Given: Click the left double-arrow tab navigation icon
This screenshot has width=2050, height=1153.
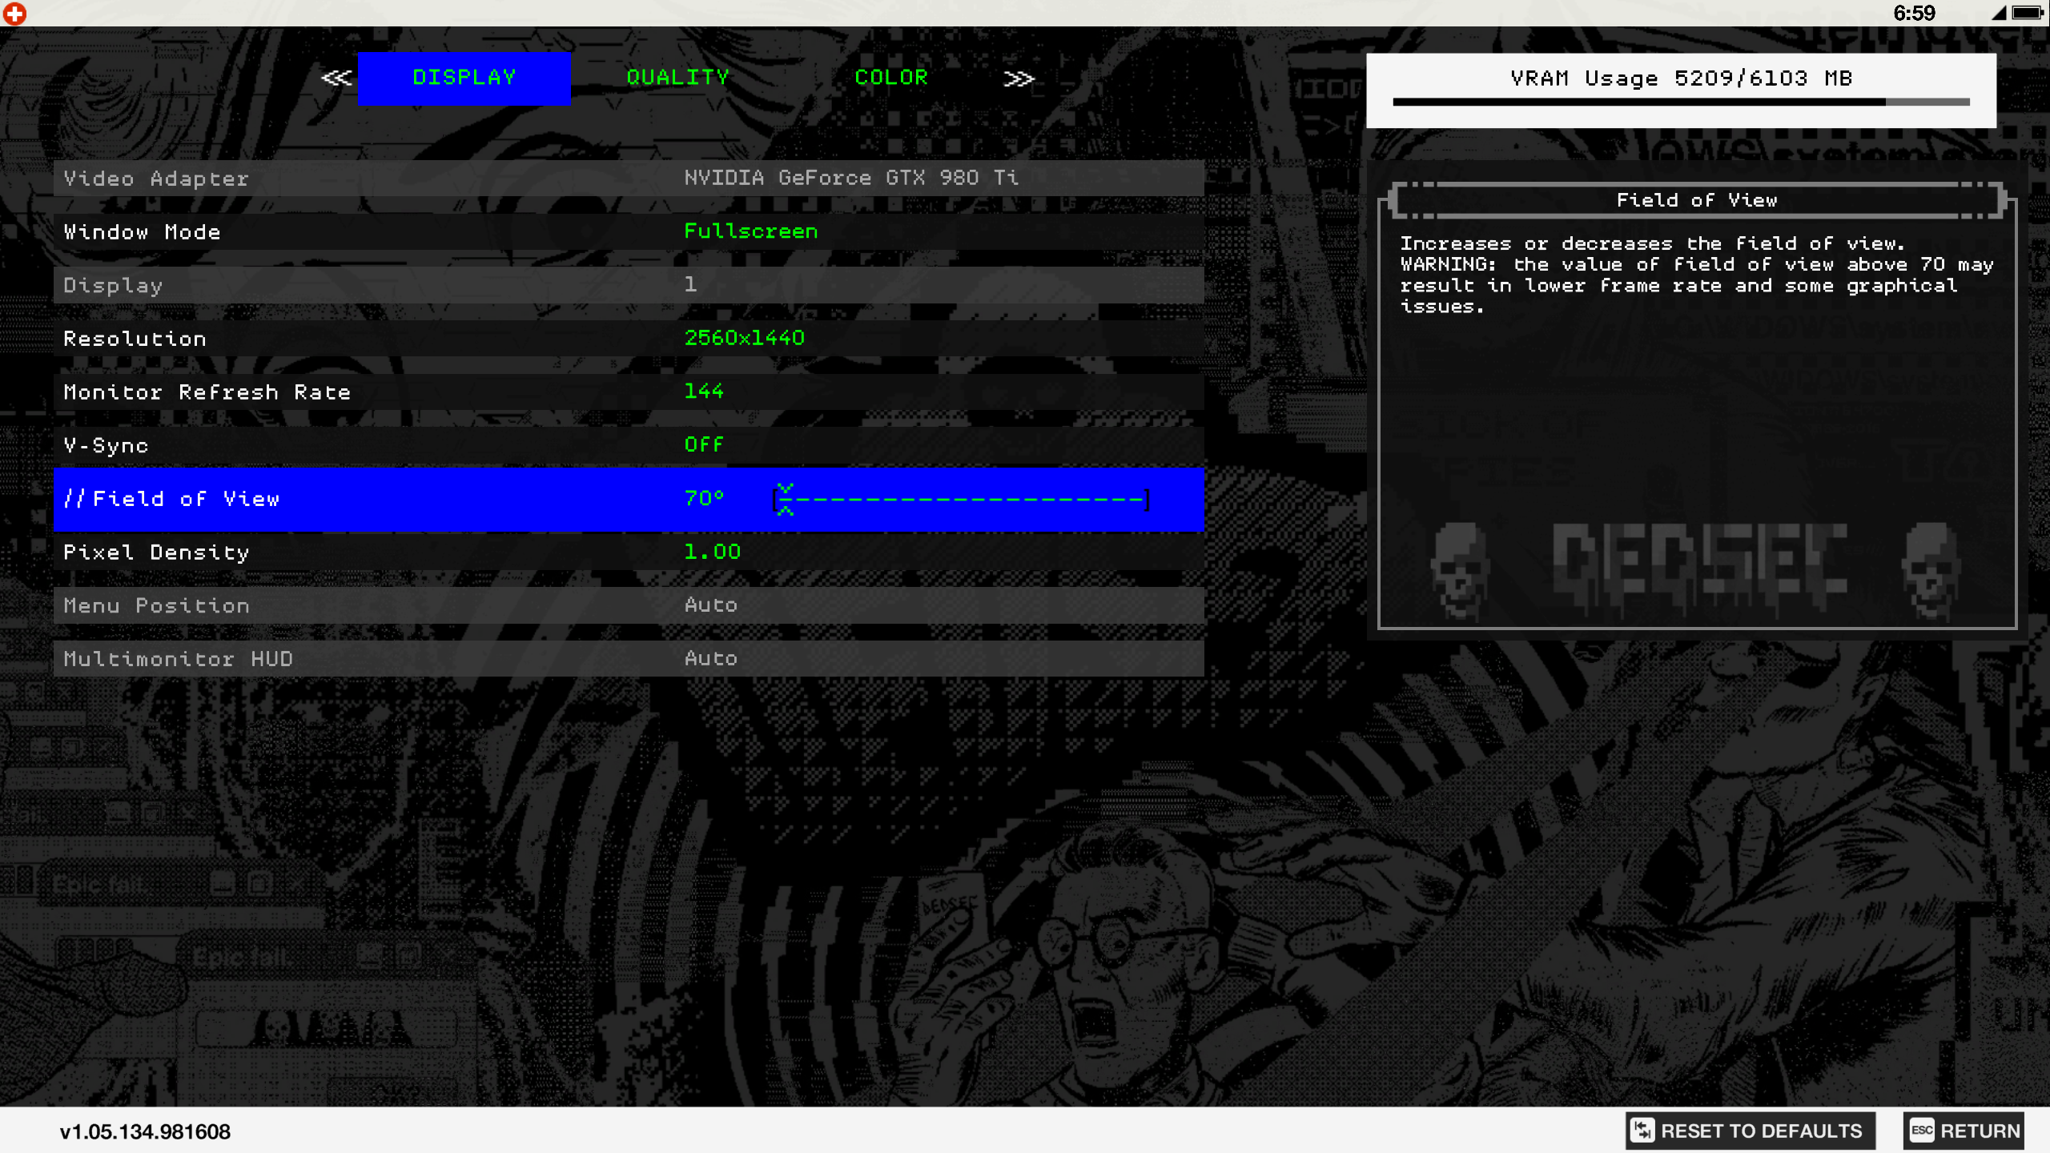Looking at the screenshot, I should coord(336,77).
